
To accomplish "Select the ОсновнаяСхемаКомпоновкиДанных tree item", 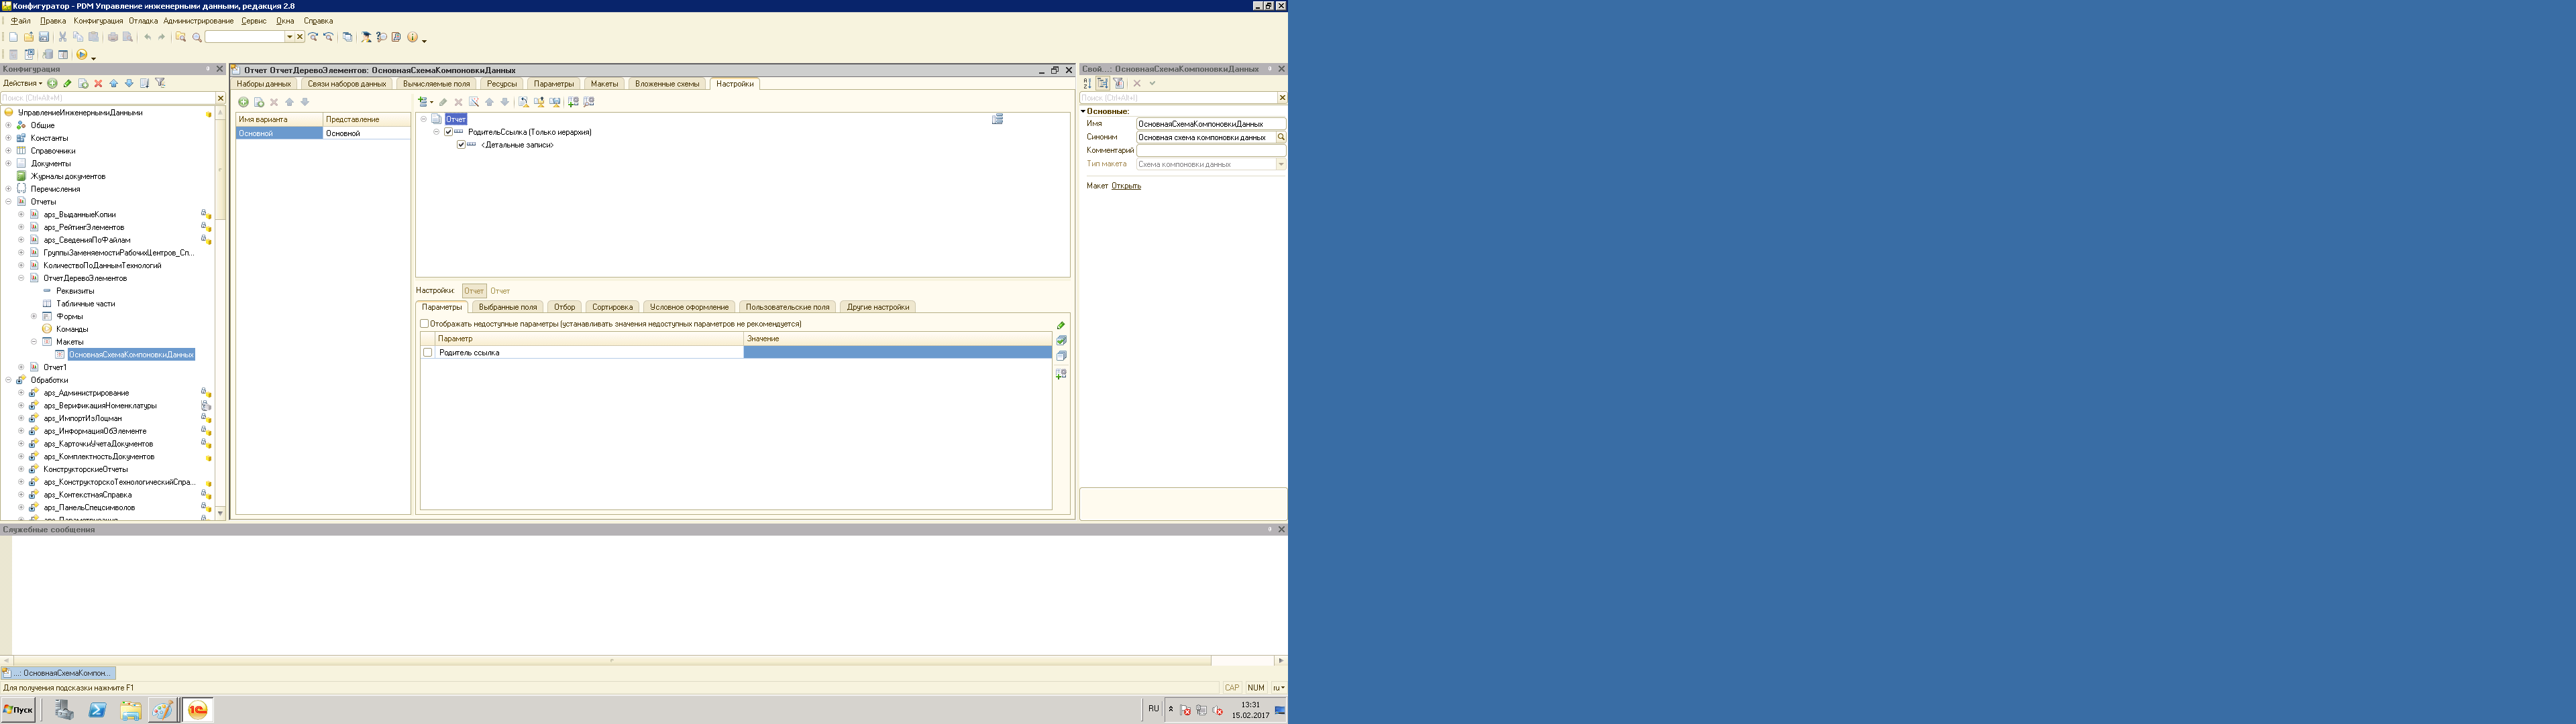I will click(131, 355).
